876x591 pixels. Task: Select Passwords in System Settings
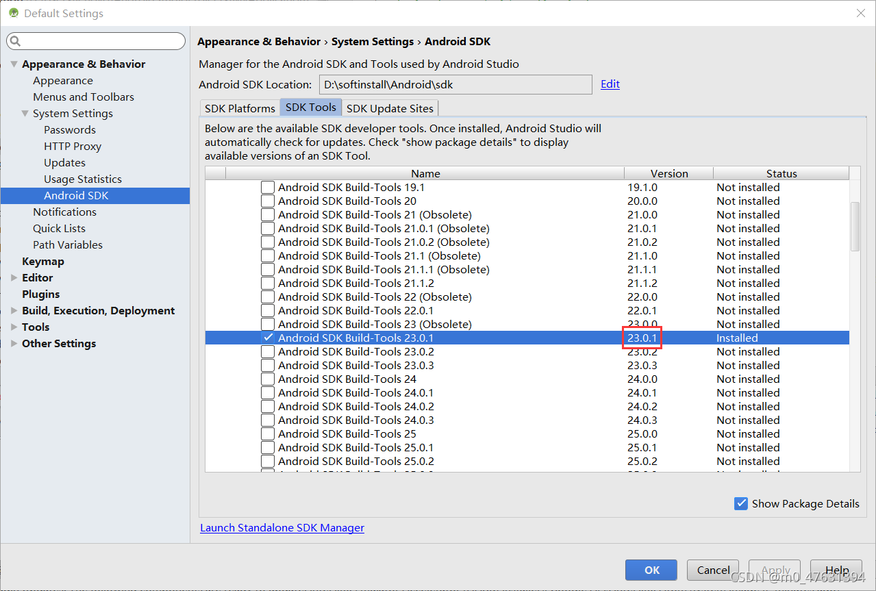(x=70, y=129)
